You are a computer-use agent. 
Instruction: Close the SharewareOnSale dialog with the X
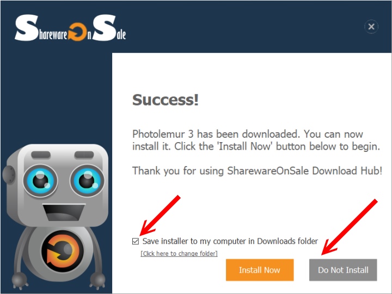click(371, 26)
